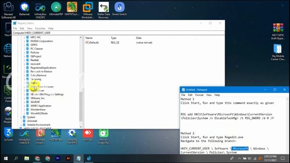Select the Volatile Environment key
This screenshot has width=290, height=163.
39,125
